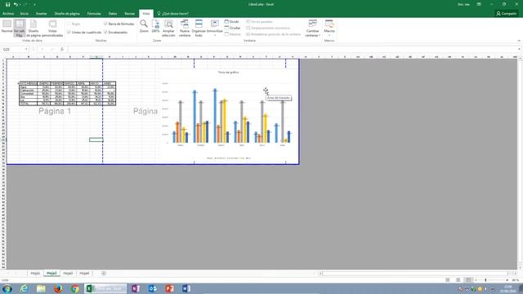Switch to the Insertar ribbon tab
This screenshot has height=294, width=523.
(42, 14)
